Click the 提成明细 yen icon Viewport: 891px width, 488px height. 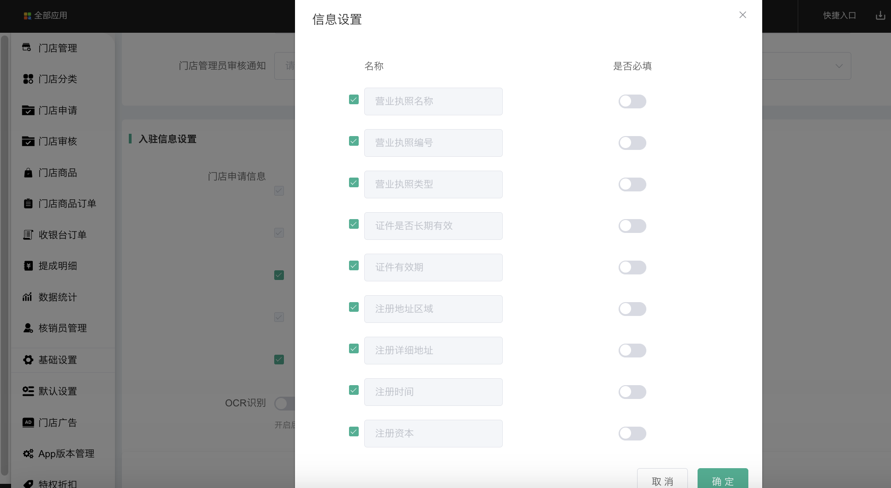pyautogui.click(x=28, y=266)
